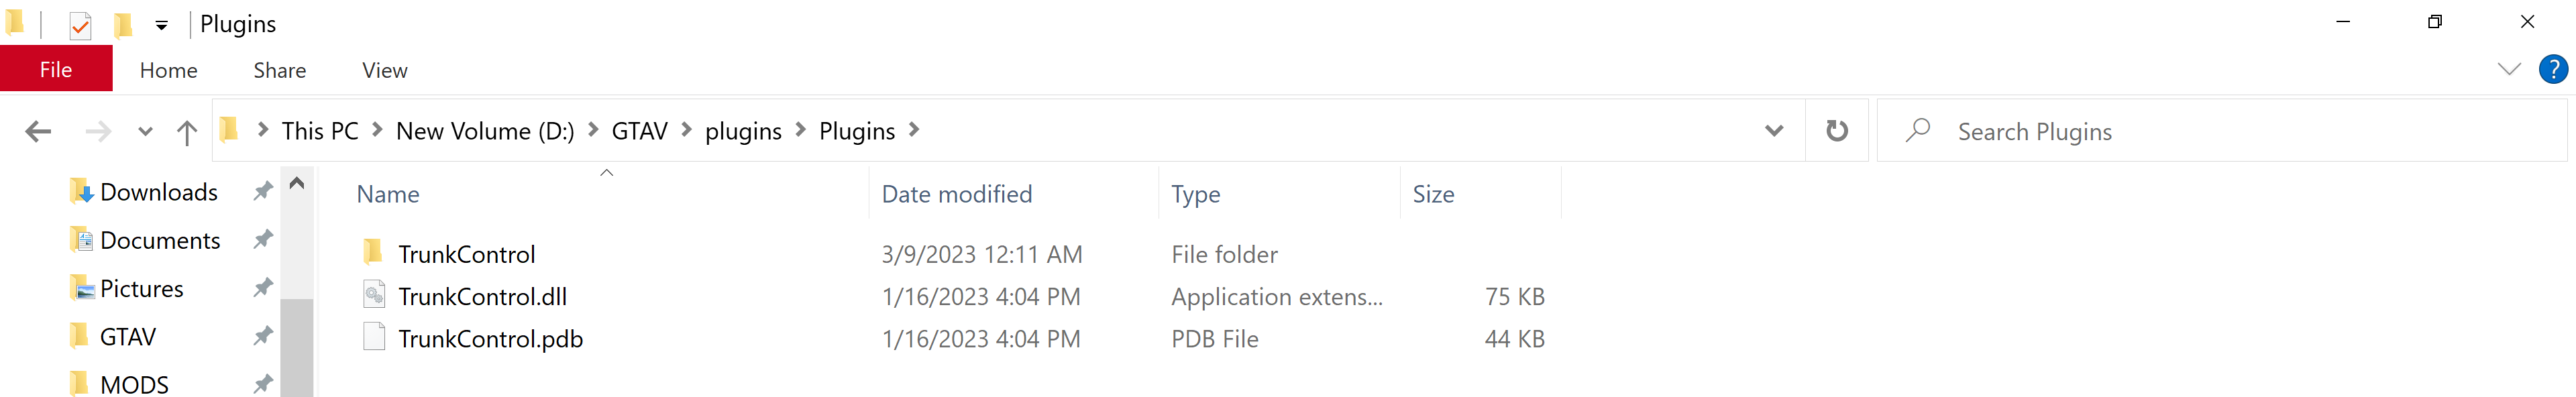2576x397 pixels.
Task: Click the Properties quick access icon
Action: coord(80,24)
